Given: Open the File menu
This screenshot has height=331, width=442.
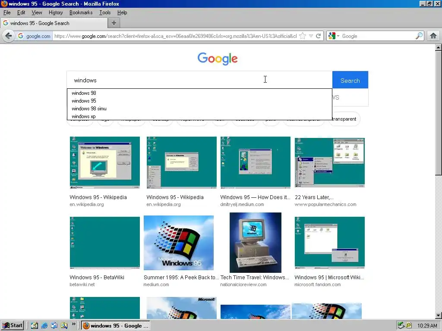Looking at the screenshot, I should pyautogui.click(x=7, y=12).
